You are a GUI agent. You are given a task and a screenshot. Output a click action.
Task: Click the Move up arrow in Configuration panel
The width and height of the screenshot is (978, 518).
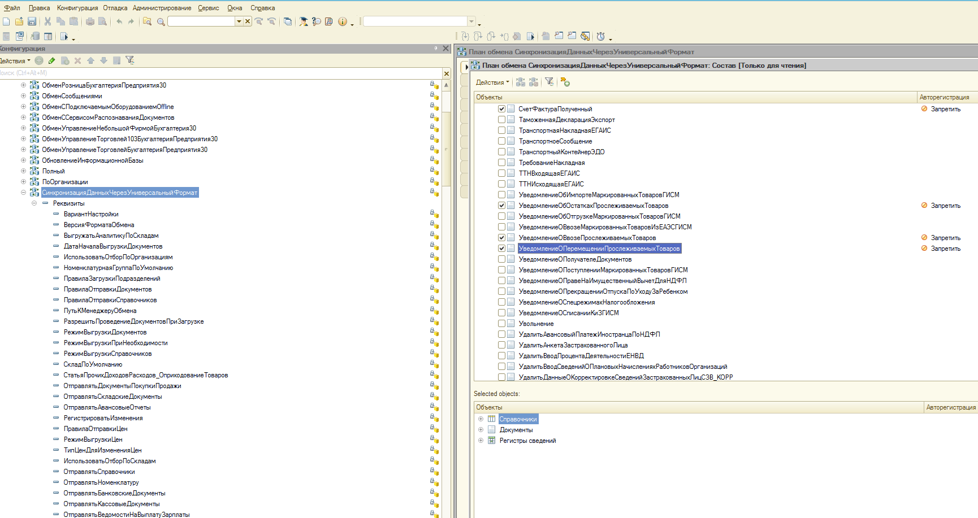coord(90,60)
